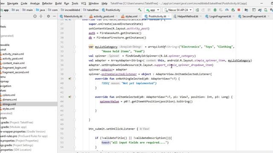Screen dimensions: 273x153
Task: Switch to the styles.xml editor tab
Action: pyautogui.click(x=131, y=17)
